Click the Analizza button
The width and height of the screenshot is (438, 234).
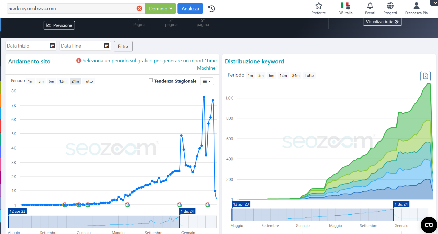(190, 8)
